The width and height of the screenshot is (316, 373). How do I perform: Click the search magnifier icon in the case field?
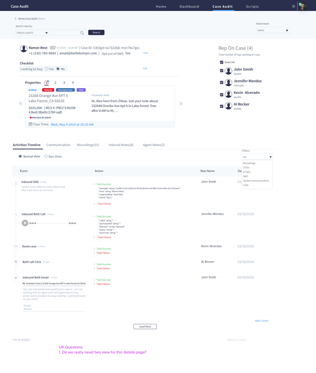[x=82, y=33]
